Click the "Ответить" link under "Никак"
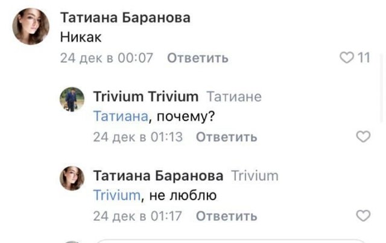386x243 pixels. (x=197, y=58)
